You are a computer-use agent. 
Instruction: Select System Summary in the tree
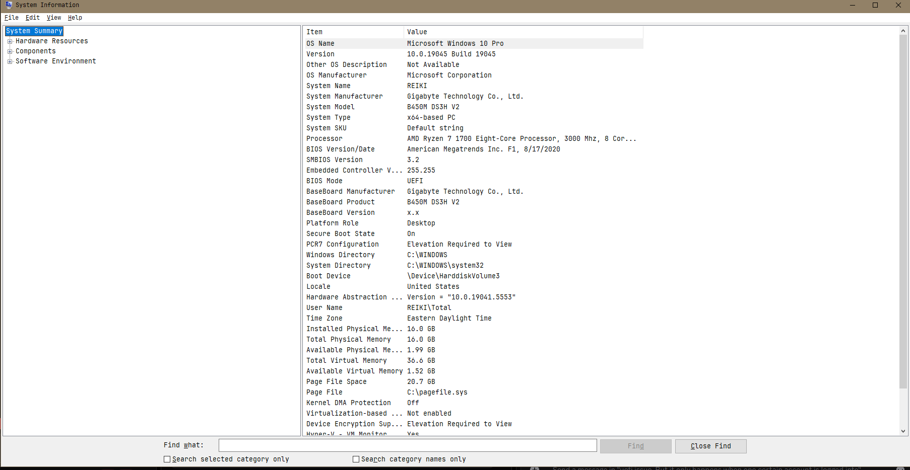pyautogui.click(x=34, y=31)
